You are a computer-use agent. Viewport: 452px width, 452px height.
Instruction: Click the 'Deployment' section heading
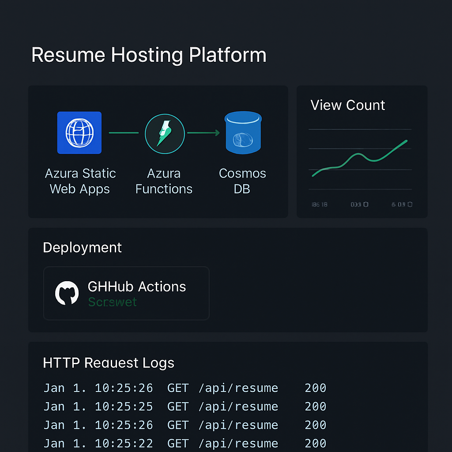(82, 248)
